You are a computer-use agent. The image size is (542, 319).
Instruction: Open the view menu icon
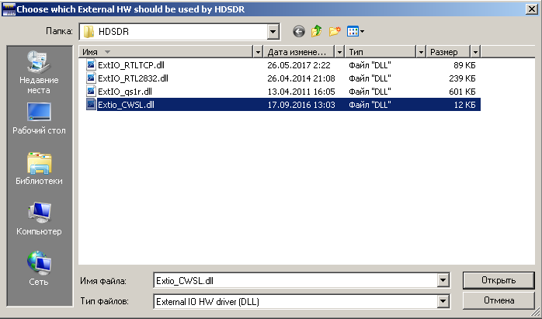[x=356, y=32]
